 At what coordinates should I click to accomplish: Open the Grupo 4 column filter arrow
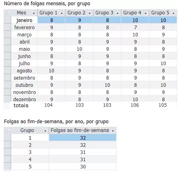click(145, 13)
